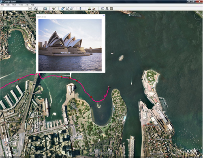This screenshot has height=158, width=203.
Task: Expand the search box dropdown arrow
Action: pos(30,9)
